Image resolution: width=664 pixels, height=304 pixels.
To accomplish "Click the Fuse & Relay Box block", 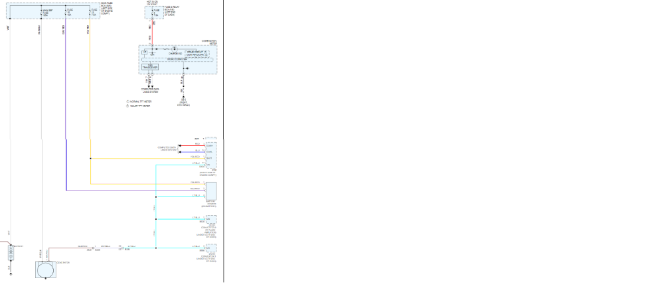I will pyautogui.click(x=154, y=12).
